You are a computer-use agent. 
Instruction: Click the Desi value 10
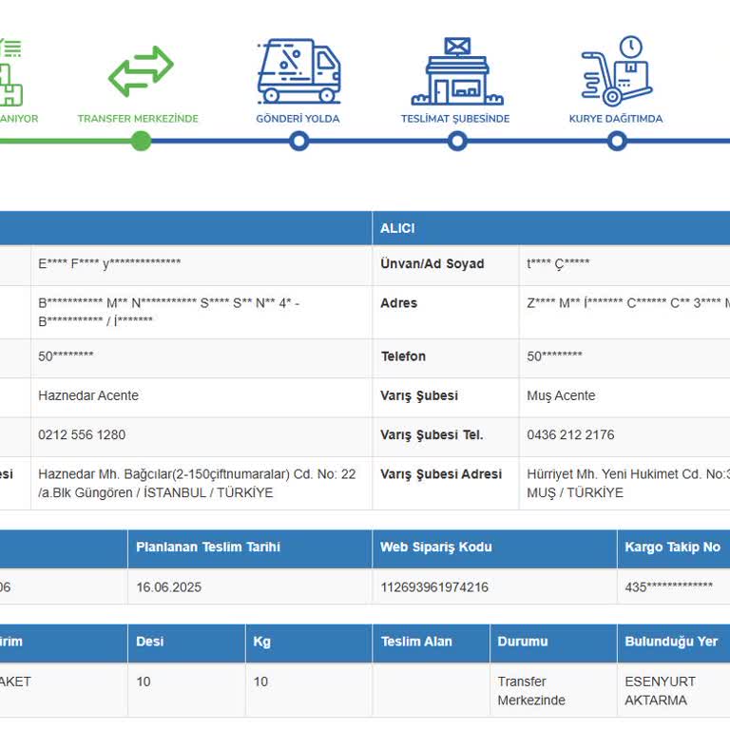[x=144, y=682]
